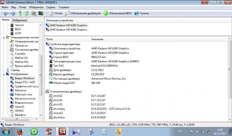Open the Файл menu
Screen dimensions: 232x136
pyautogui.click(x=5, y=7)
